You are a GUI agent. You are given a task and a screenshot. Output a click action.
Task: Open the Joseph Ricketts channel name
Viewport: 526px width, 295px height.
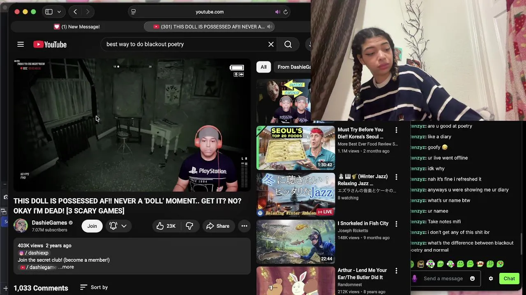353,231
